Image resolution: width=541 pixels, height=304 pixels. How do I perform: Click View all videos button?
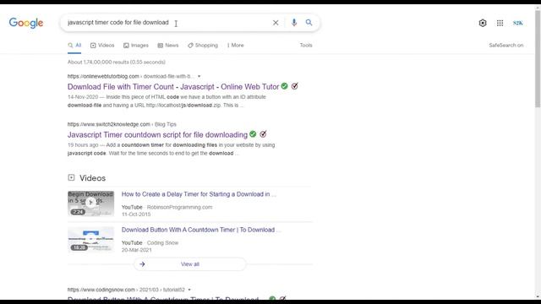click(189, 264)
